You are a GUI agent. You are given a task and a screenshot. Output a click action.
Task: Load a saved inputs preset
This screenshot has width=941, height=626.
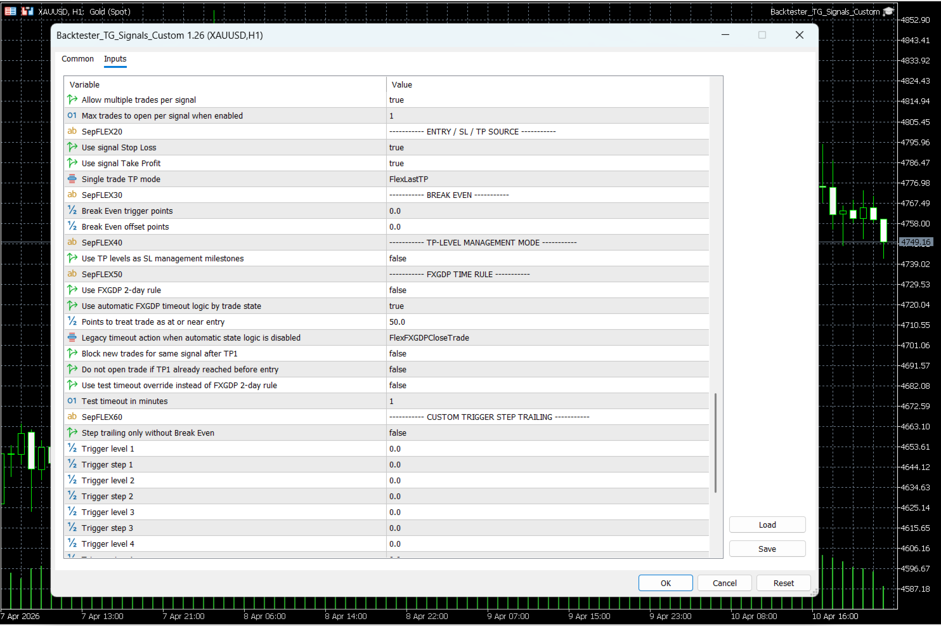[767, 525]
